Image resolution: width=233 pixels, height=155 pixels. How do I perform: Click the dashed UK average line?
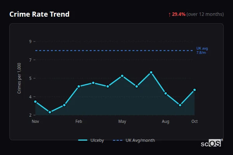point(114,51)
